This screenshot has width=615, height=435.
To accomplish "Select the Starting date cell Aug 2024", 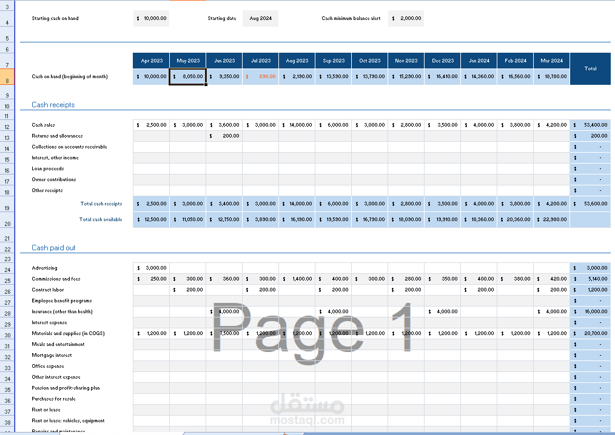I will tap(260, 18).
